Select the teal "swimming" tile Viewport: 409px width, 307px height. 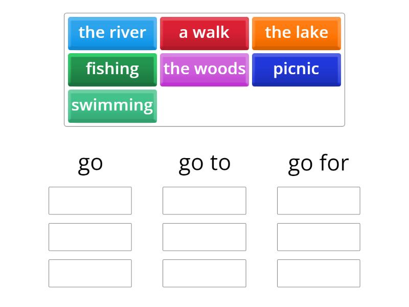coord(112,105)
